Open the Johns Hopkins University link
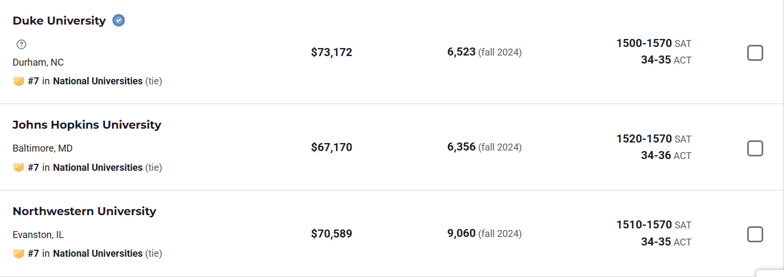Image resolution: width=784 pixels, height=277 pixels. pyautogui.click(x=87, y=125)
